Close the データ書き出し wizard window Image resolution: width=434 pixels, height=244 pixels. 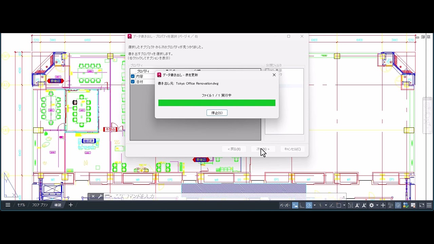[302, 36]
